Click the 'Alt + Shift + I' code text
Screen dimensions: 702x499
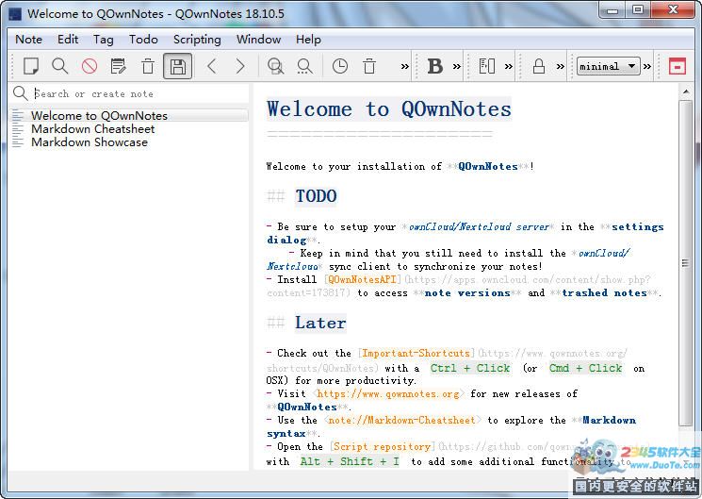[x=350, y=461]
